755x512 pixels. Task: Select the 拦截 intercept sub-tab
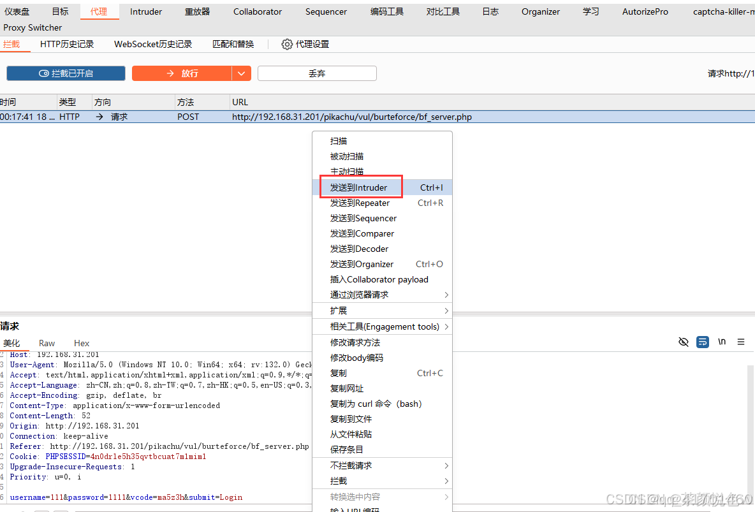point(11,44)
